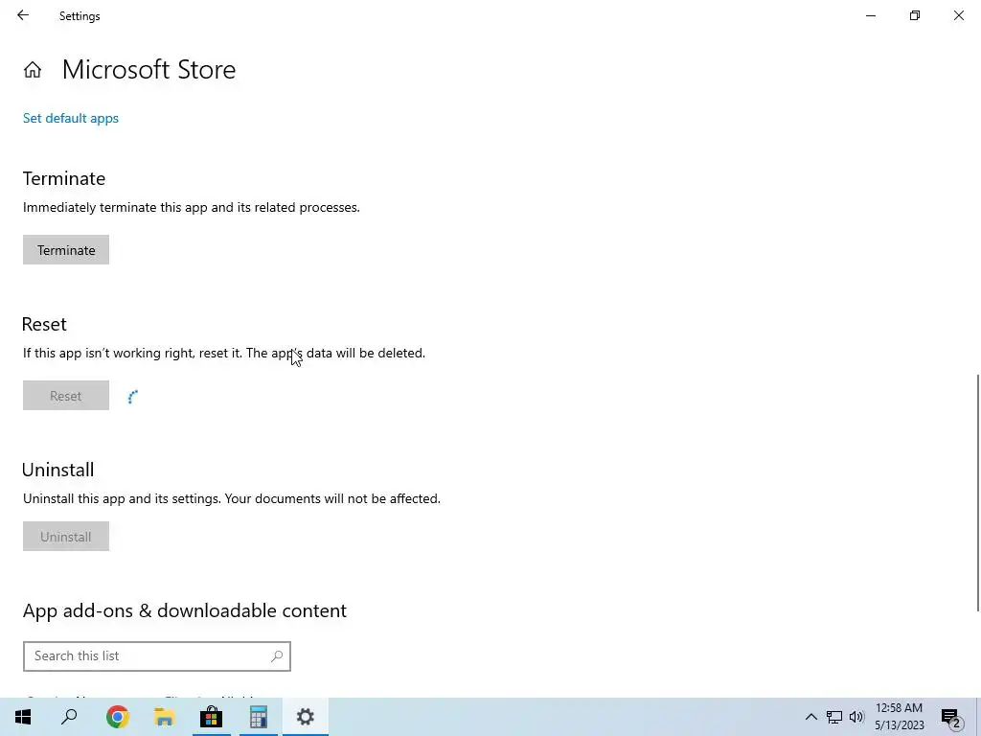
Task: Open the clock showing 12:58 AM
Action: [899, 717]
